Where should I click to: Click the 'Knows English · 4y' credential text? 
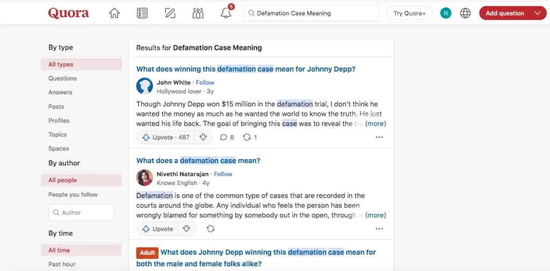click(x=183, y=183)
